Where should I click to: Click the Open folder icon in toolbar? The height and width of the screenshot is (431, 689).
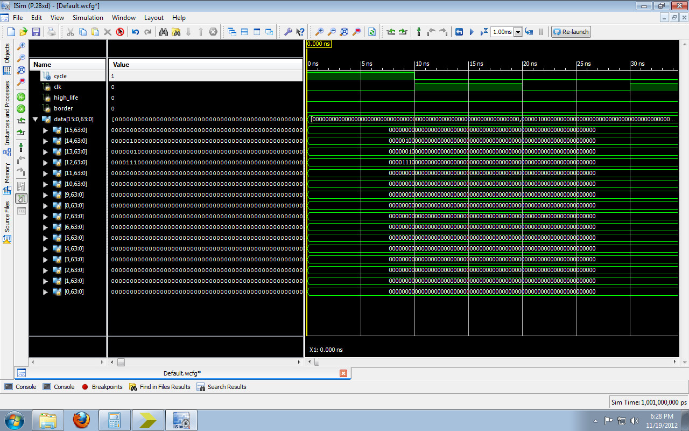coord(23,32)
